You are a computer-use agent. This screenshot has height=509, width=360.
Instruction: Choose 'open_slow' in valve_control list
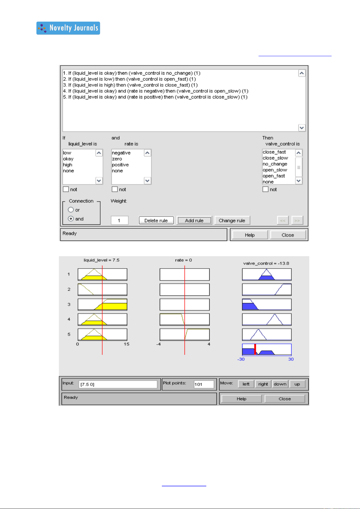[x=275, y=170]
